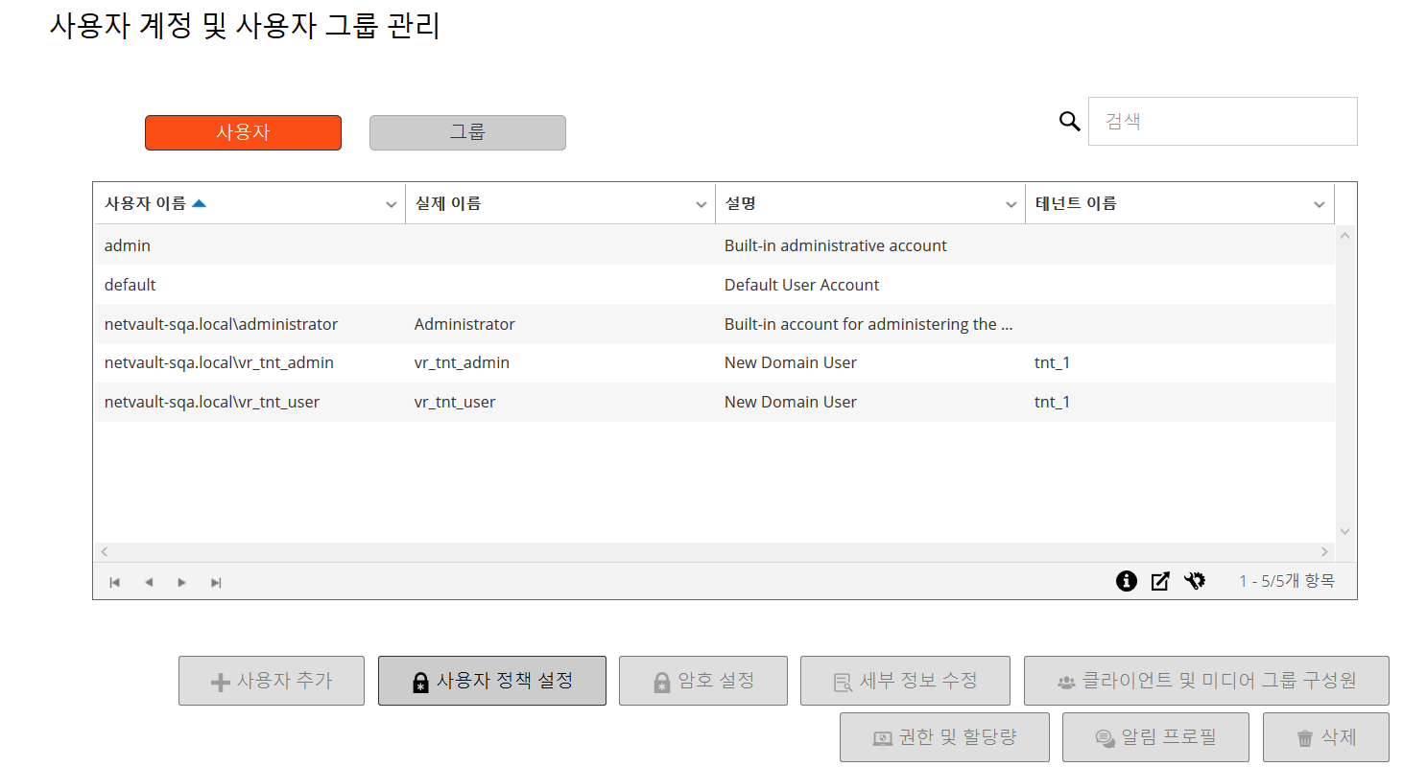Viewport: 1427px width, 767px height.
Task: Go to the previous page of users
Action: coord(149,582)
